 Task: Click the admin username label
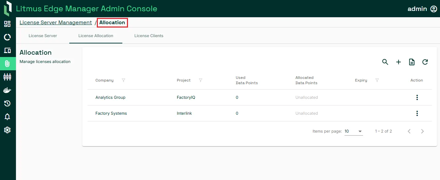[x=417, y=9]
